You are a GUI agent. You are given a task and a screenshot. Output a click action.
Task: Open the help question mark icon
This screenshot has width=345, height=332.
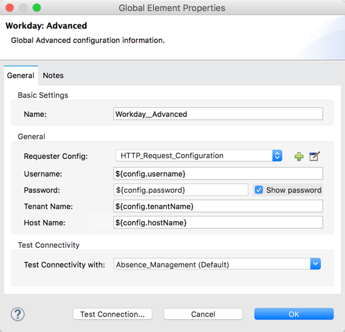click(18, 314)
